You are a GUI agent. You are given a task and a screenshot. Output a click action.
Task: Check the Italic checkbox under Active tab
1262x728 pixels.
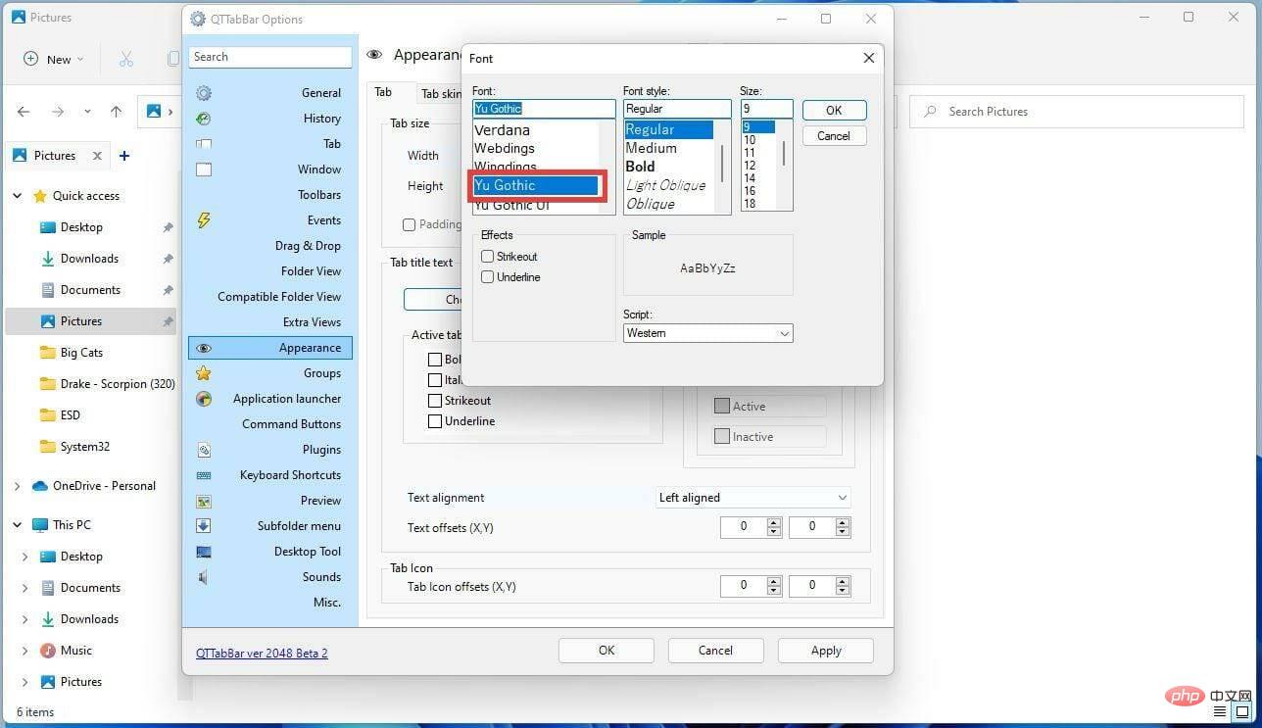[x=436, y=380]
